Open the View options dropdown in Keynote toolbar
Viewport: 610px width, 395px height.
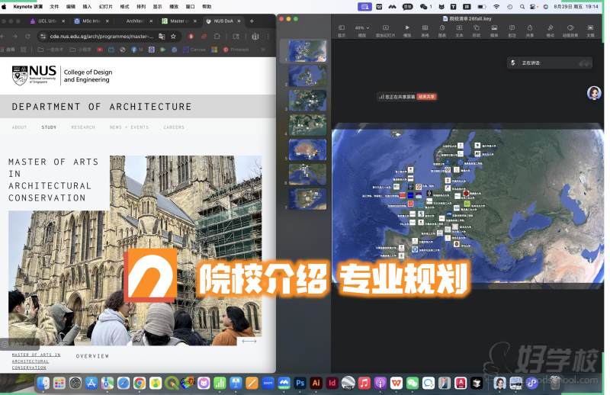pos(342,28)
